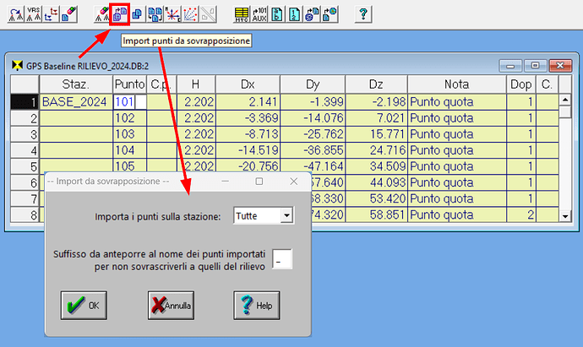Click the Dx value 2.141
583x347 pixels.
pos(248,102)
